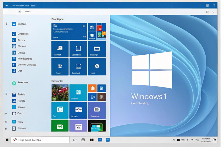Select the Sratnis sidebar icon
Screen dimensions: 221x147
(x=14, y=94)
